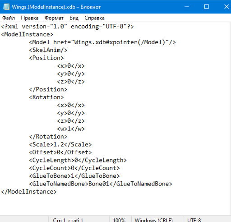Place cursor on GlueToNamedBone Bone01 text
This screenshot has height=222, width=231.
[99, 184]
